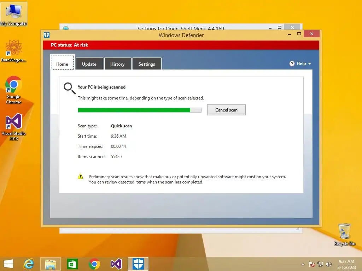Open File Explorer from the taskbar
This screenshot has width=362, height=271.
[x=50, y=264]
